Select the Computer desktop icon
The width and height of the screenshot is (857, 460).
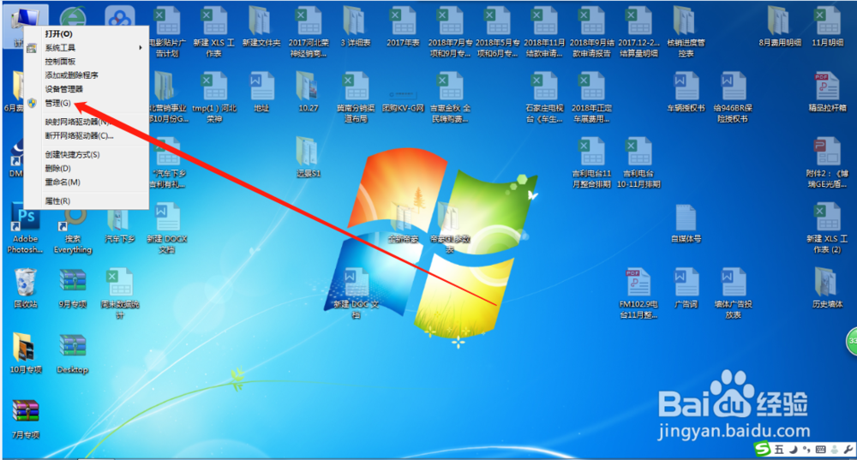pos(25,19)
